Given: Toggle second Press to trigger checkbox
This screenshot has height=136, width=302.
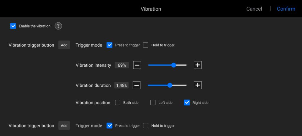Looking at the screenshot, I should (x=109, y=126).
